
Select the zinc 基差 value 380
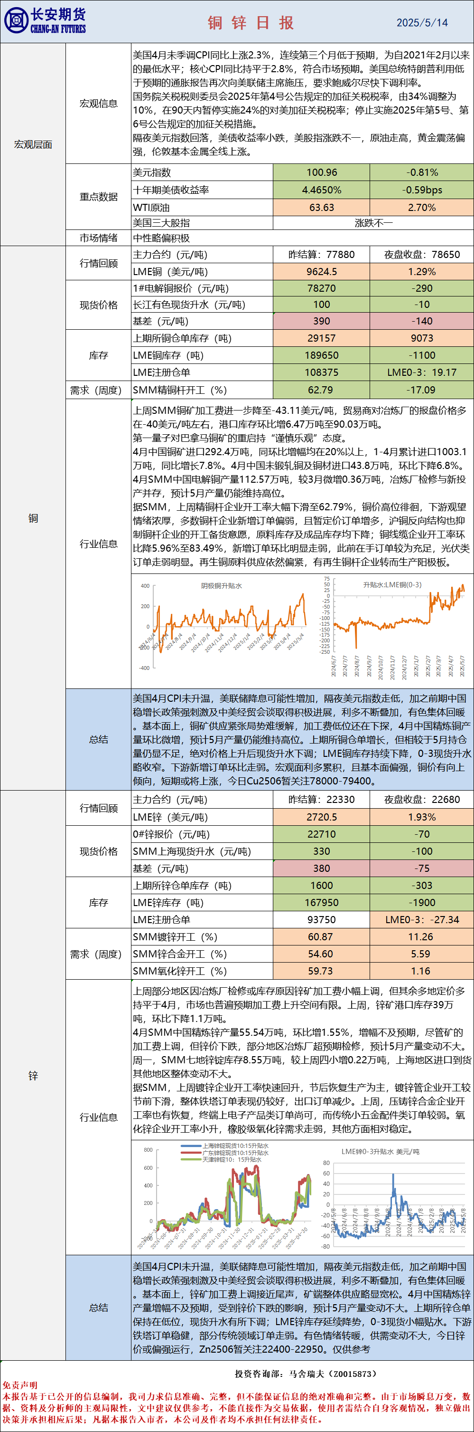coord(321,869)
